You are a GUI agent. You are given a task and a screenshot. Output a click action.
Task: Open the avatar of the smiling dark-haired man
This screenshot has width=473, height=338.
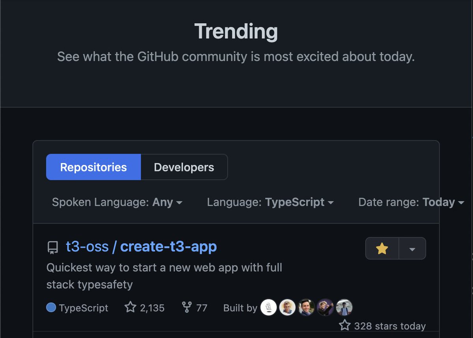coord(306,307)
